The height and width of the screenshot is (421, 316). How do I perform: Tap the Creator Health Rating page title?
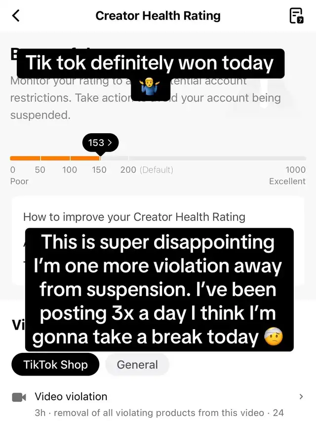click(x=158, y=16)
